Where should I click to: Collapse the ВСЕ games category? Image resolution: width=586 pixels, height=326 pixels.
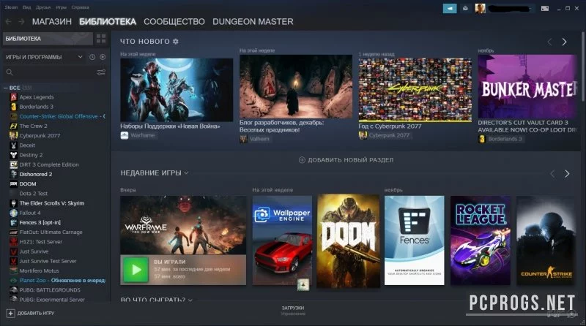(x=6, y=88)
